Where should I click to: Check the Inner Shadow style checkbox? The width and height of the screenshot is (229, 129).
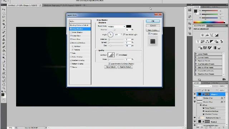[x=71, y=32]
